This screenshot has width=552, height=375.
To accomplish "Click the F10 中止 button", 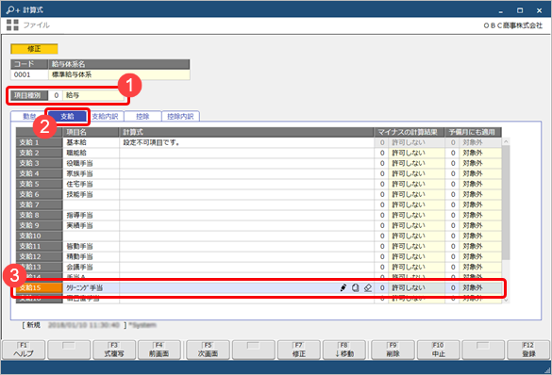I will tap(438, 350).
